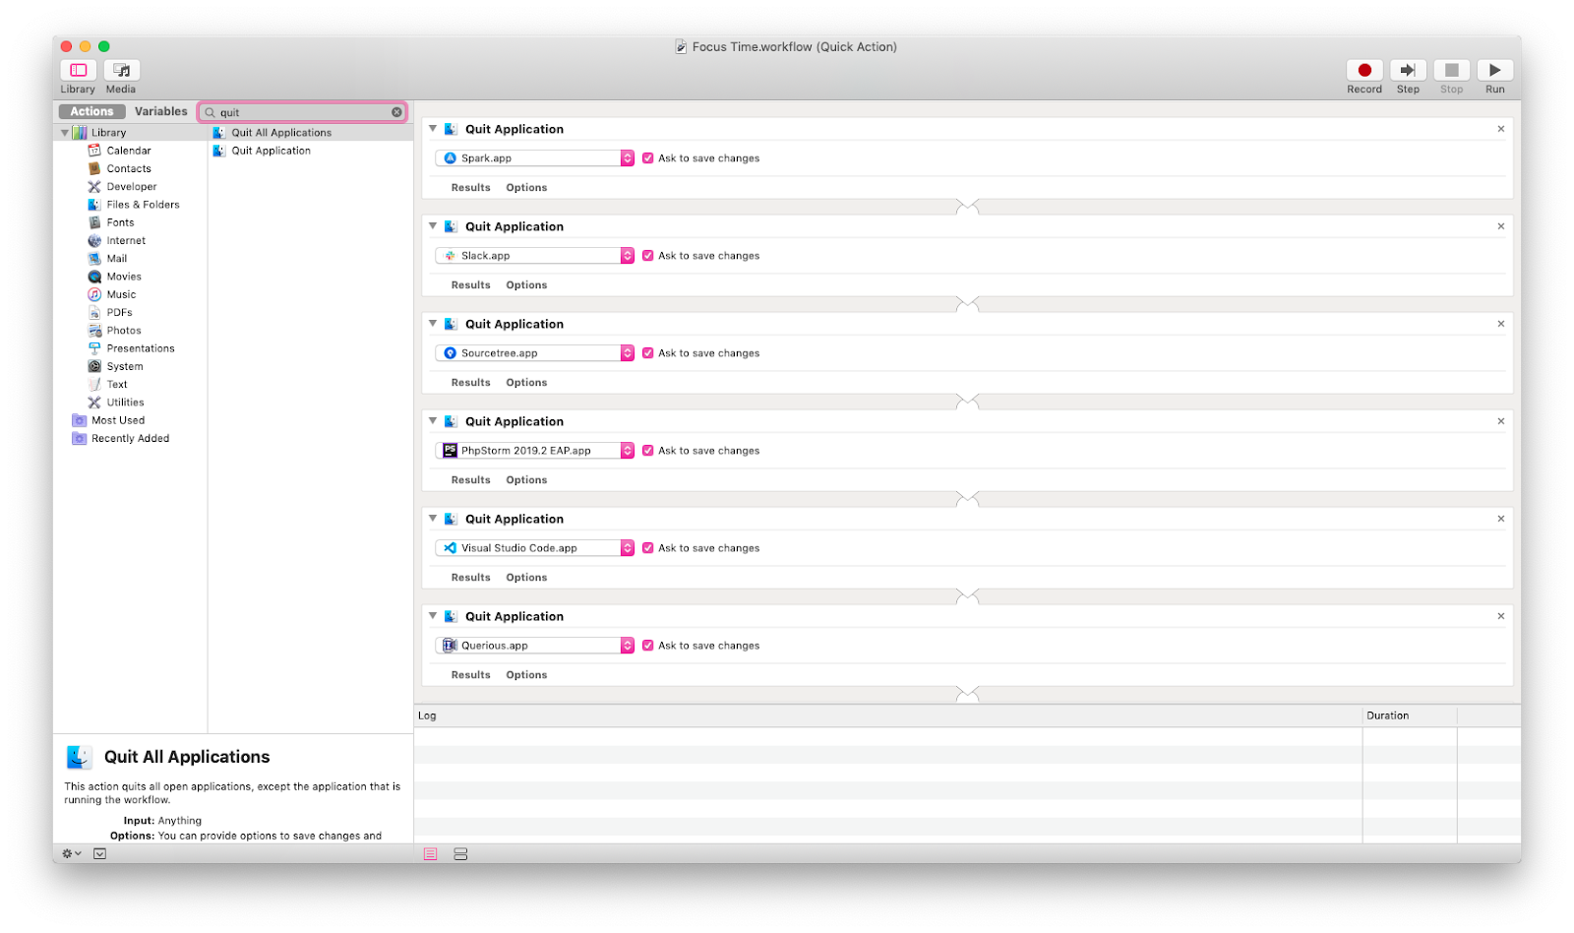
Task: Click the actions search field
Action: click(303, 112)
